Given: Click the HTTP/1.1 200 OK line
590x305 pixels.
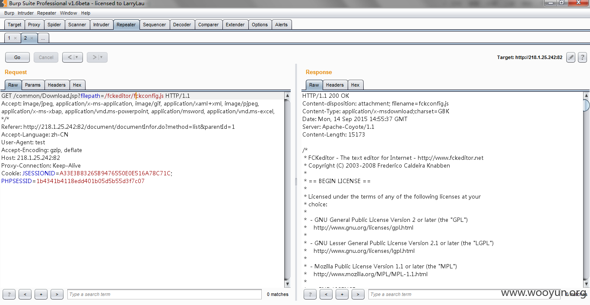Looking at the screenshot, I should pyautogui.click(x=326, y=96).
